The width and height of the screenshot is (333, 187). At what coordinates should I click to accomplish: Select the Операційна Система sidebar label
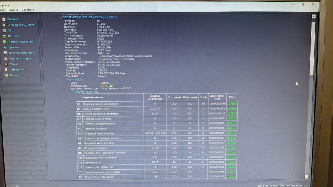pos(21,25)
